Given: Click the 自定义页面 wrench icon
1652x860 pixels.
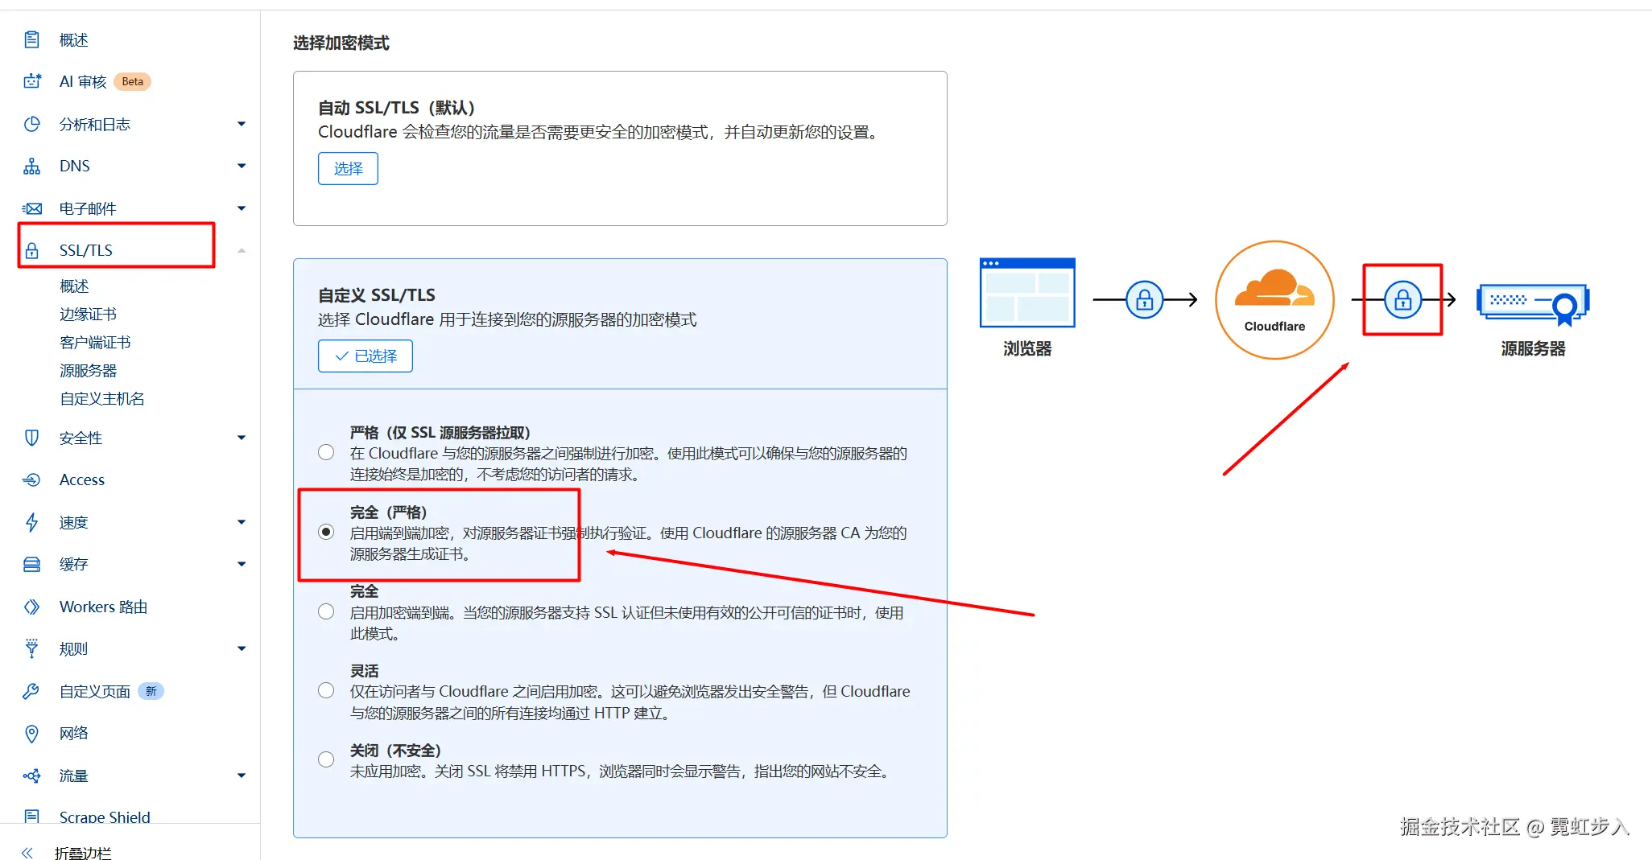Looking at the screenshot, I should point(31,691).
